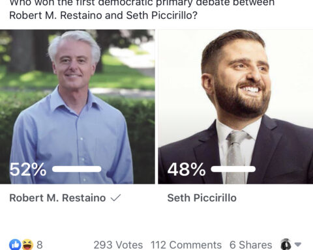The height and width of the screenshot is (250, 313).
Task: Click the Haha laughing reaction icon
Action: (x=27, y=245)
